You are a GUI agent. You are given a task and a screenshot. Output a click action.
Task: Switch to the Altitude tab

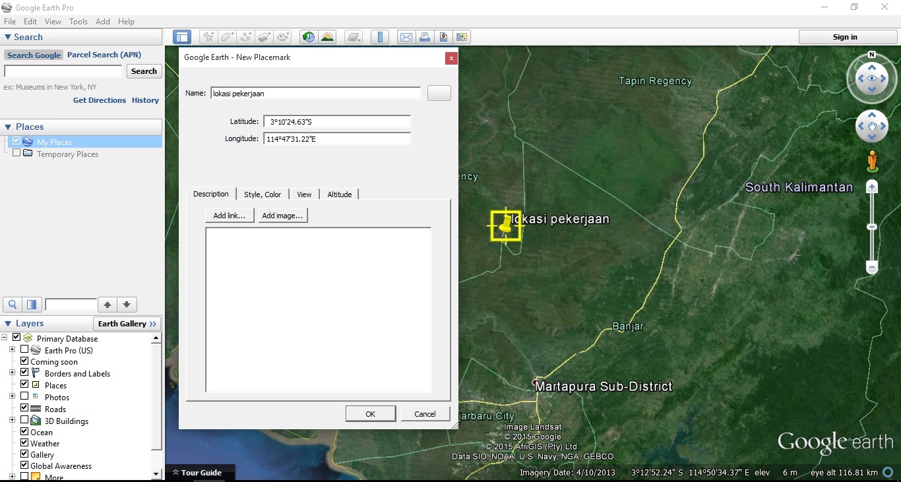pyautogui.click(x=340, y=195)
